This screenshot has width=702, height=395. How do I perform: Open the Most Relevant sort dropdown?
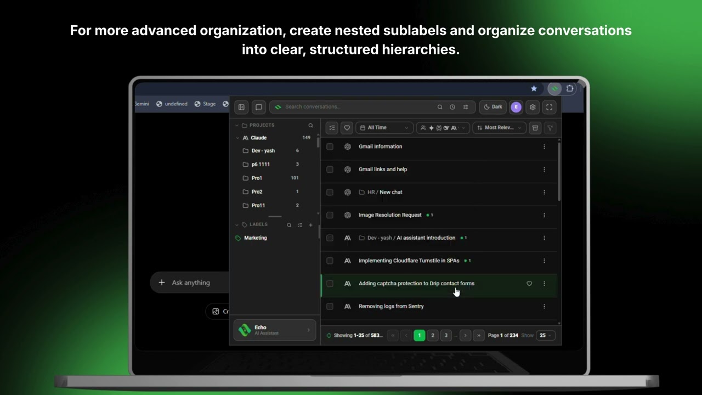(500, 128)
